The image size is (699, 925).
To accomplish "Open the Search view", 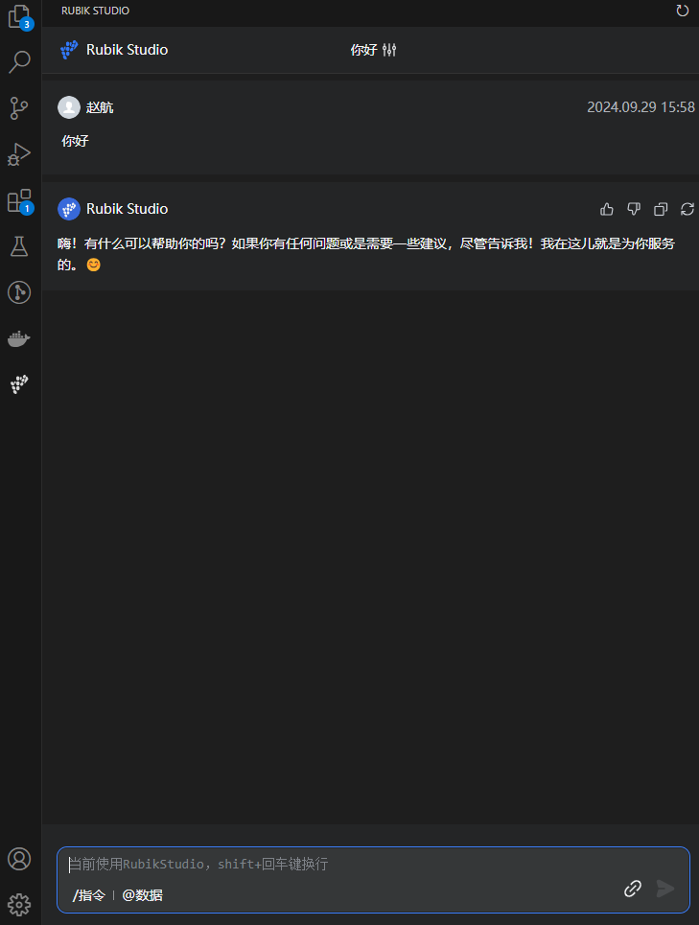I will click(x=19, y=61).
